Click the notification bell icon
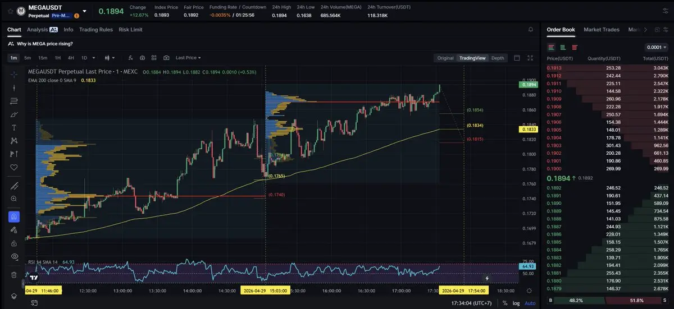674x309 pixels. 531,30
